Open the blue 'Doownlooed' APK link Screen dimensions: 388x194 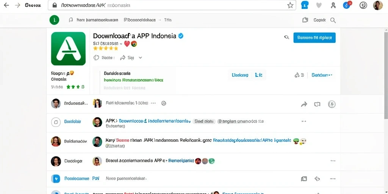click(x=155, y=121)
